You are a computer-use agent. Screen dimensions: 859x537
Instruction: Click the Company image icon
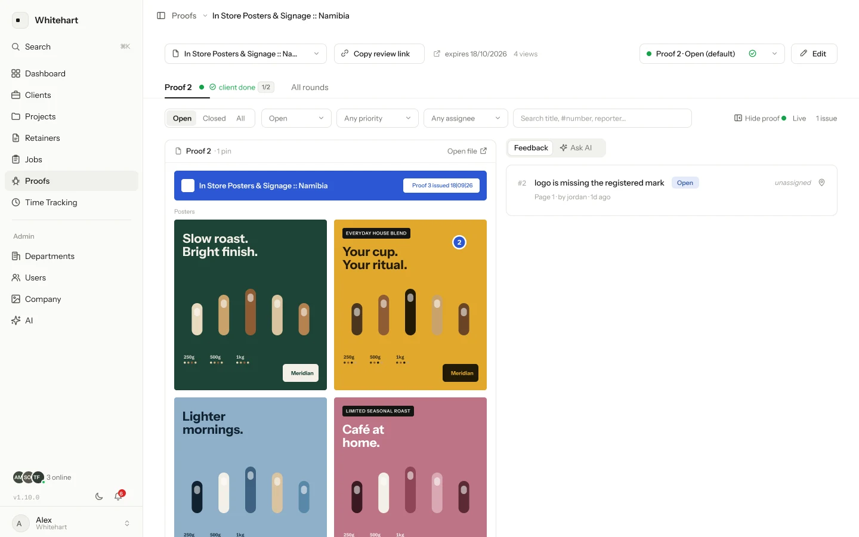click(16, 299)
